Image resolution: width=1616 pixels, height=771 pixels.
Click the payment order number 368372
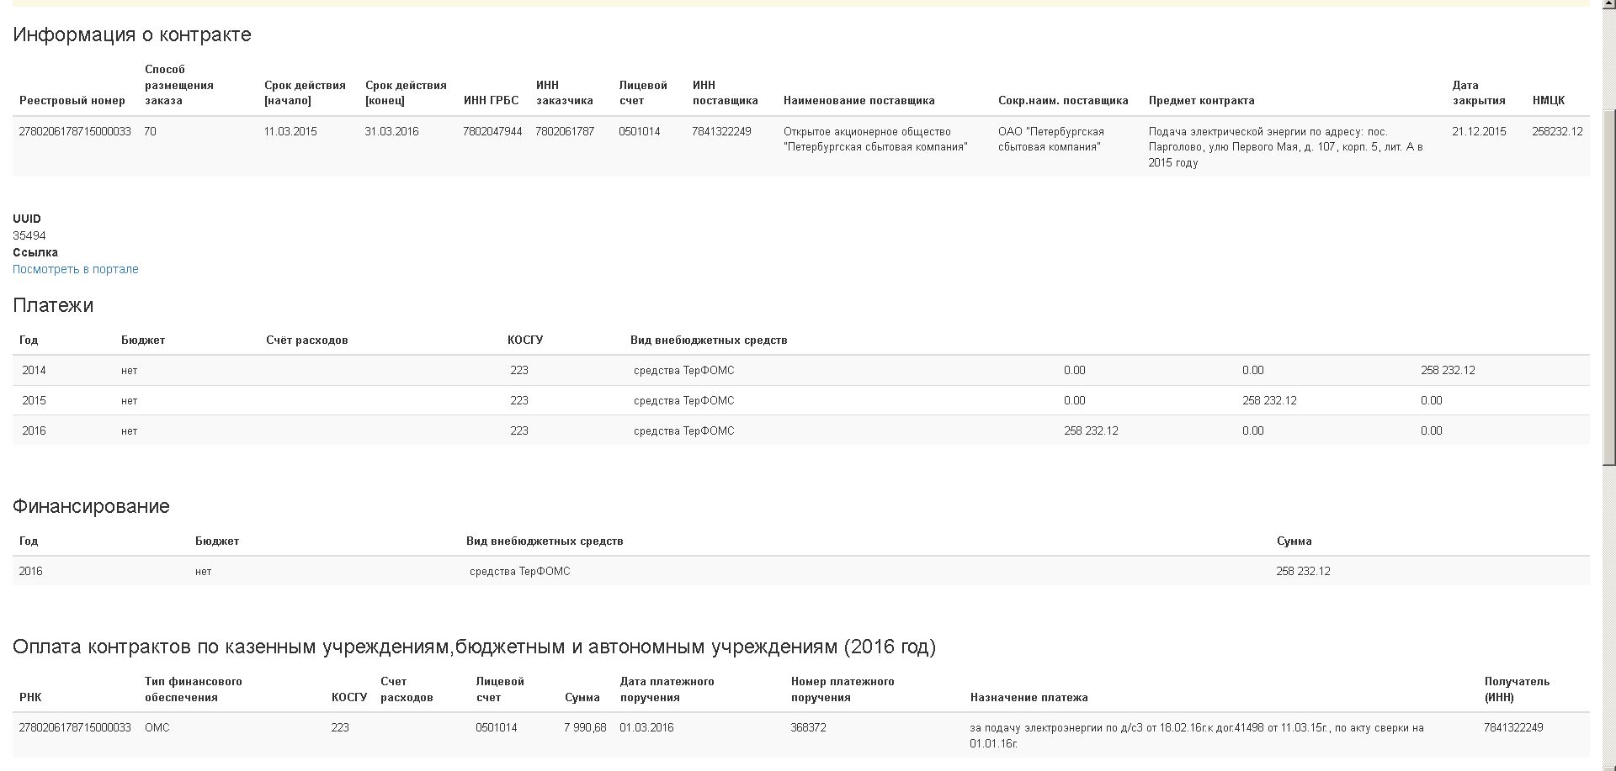pyautogui.click(x=808, y=727)
